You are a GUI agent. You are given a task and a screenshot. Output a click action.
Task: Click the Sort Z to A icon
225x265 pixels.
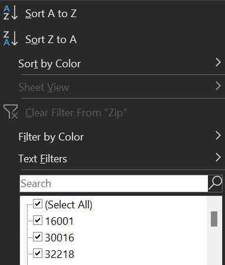coord(11,38)
